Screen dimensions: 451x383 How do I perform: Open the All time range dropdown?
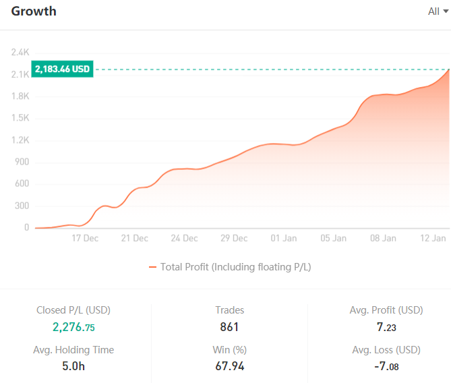pyautogui.click(x=438, y=11)
